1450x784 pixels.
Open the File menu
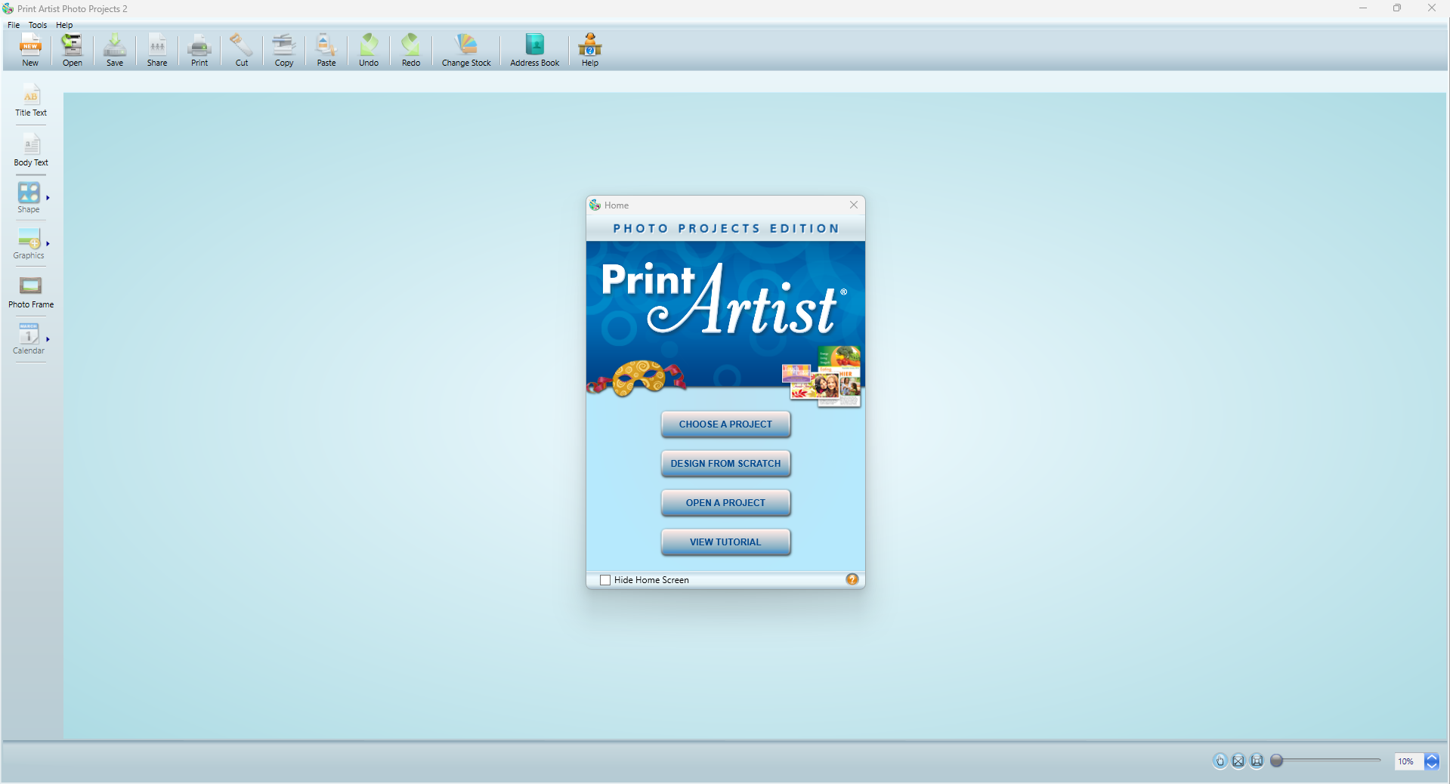[14, 25]
